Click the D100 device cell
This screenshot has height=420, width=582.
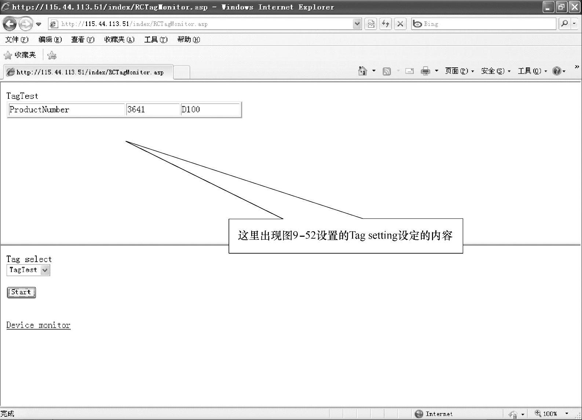point(211,110)
